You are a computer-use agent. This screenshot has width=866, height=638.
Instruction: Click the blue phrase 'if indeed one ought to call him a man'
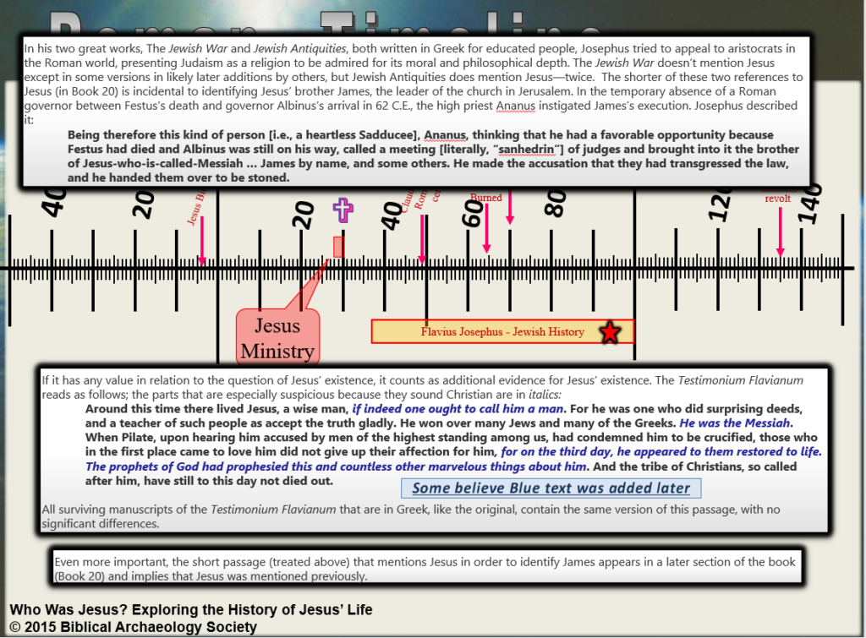click(x=458, y=409)
